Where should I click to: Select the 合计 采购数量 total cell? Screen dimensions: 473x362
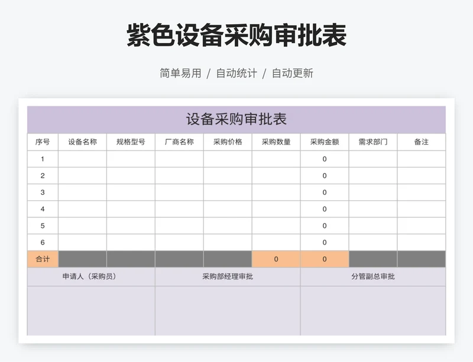(276, 259)
